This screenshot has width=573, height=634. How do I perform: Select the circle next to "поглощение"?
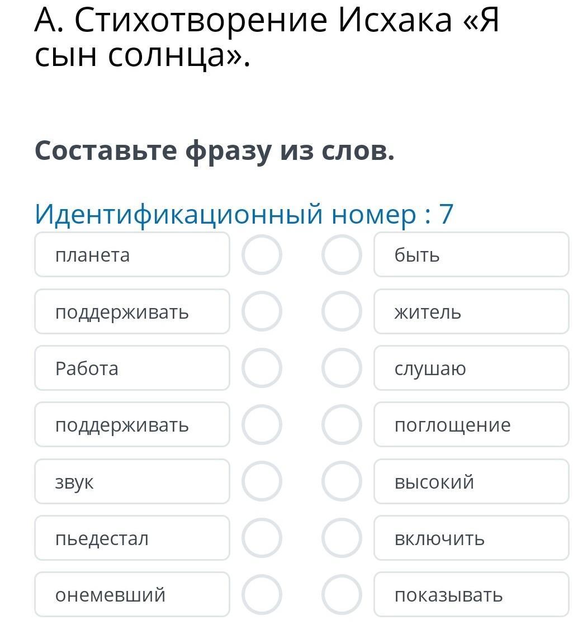click(x=342, y=425)
